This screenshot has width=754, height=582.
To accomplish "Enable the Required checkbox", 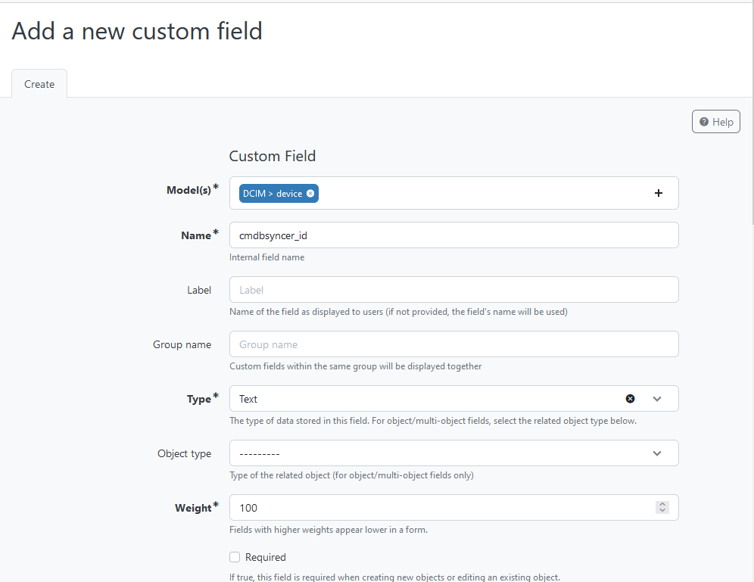I will point(235,557).
